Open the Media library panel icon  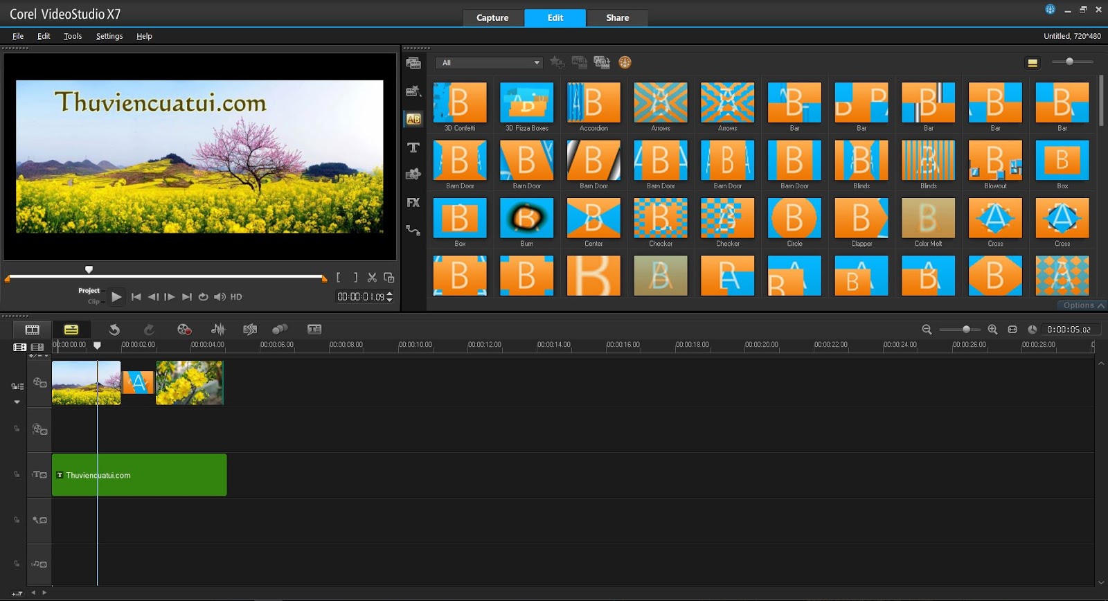(413, 63)
